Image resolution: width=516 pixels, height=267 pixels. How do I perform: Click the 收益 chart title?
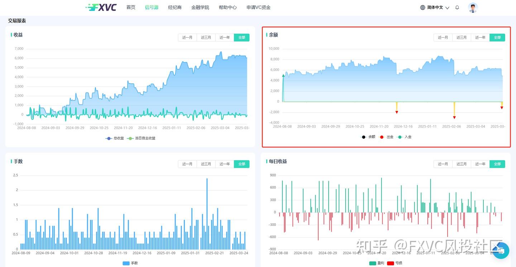[18, 35]
